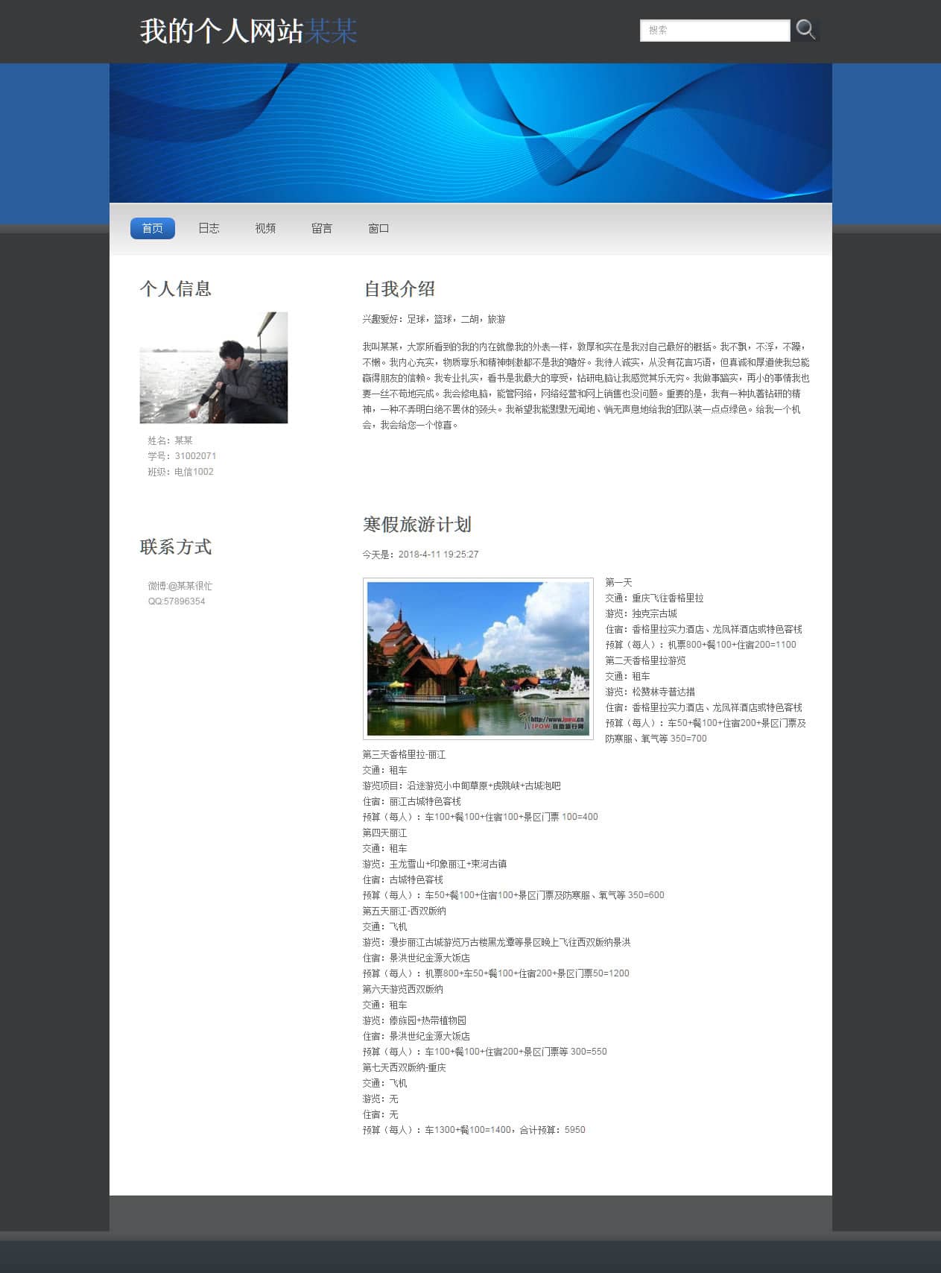941x1273 pixels.
Task: Select the 首页 navigation tab
Action: [153, 228]
